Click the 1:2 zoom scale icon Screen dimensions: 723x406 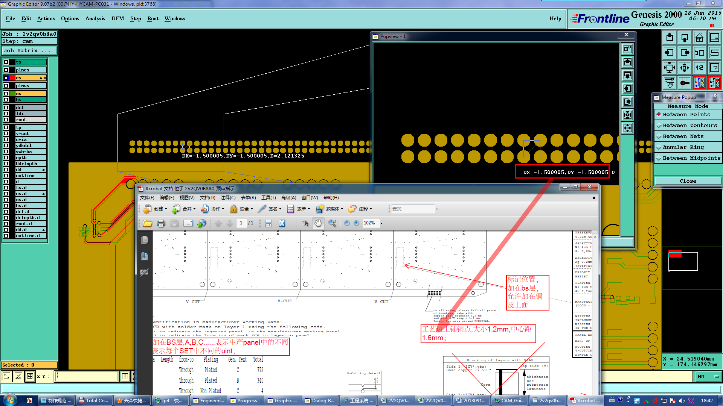pyautogui.click(x=699, y=68)
